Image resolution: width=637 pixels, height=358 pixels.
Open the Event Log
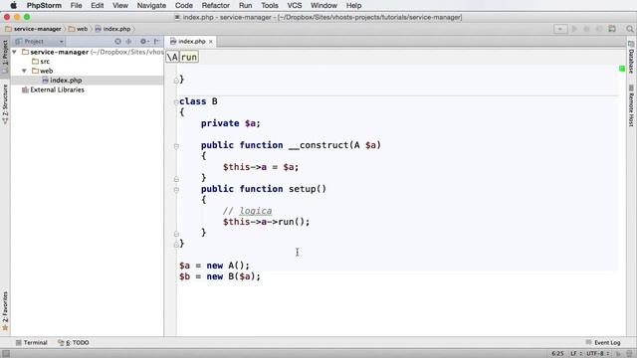(x=603, y=342)
